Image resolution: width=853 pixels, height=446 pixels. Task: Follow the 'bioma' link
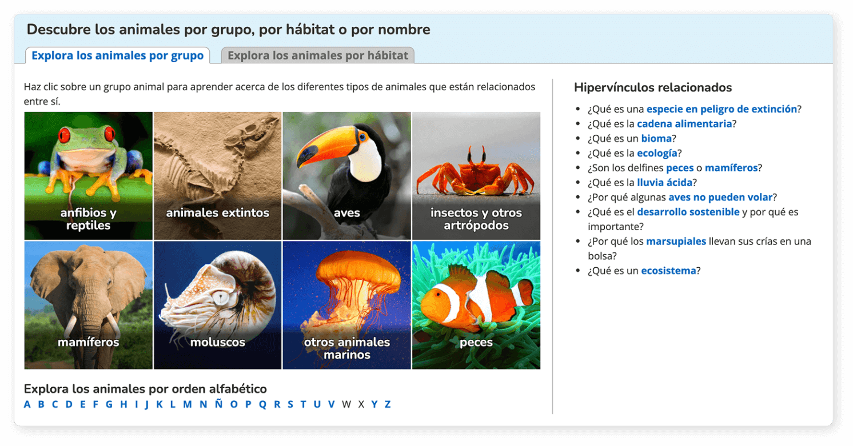[656, 138]
